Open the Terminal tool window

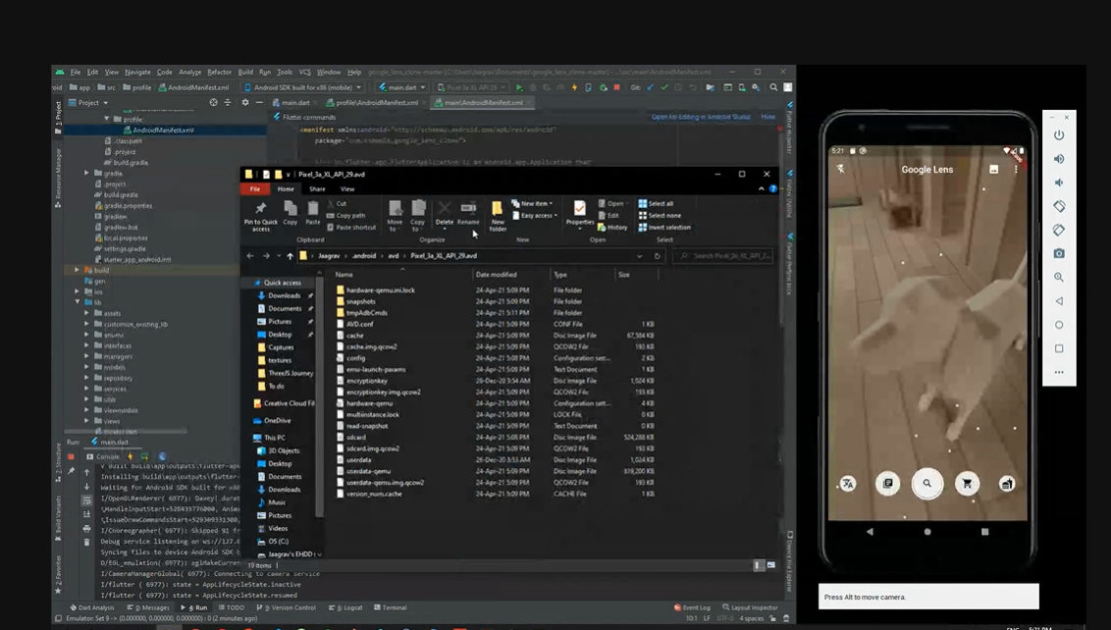[391, 607]
